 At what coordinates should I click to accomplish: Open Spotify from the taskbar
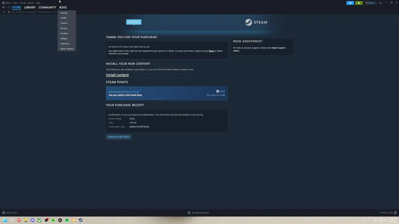(67, 220)
